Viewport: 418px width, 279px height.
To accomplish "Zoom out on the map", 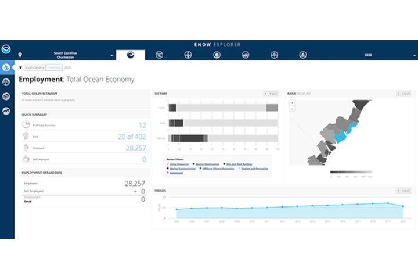I will [x=293, y=109].
